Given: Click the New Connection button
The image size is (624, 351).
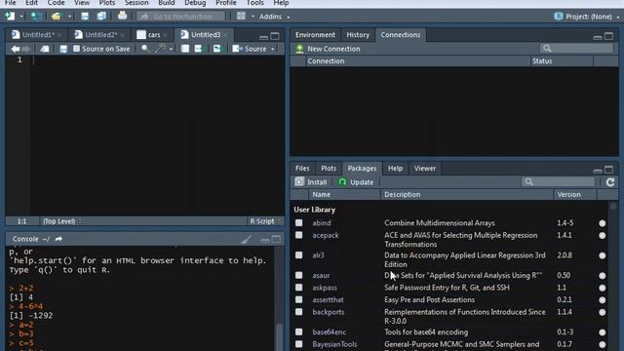Looking at the screenshot, I should [x=328, y=49].
